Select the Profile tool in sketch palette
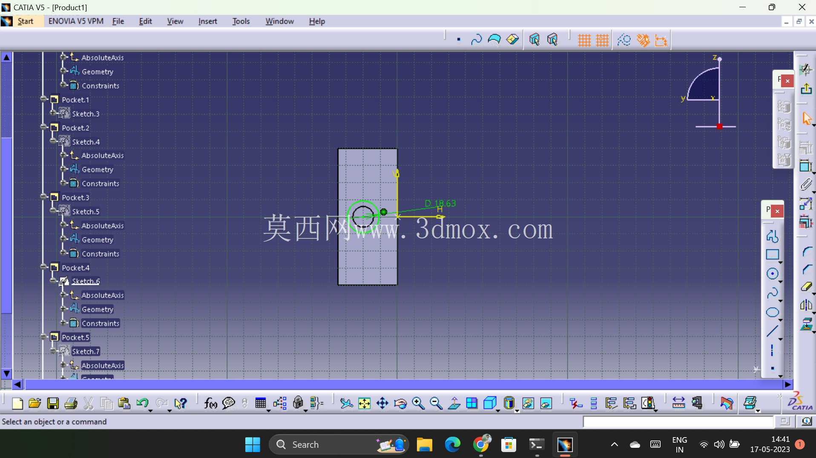 pyautogui.click(x=773, y=236)
